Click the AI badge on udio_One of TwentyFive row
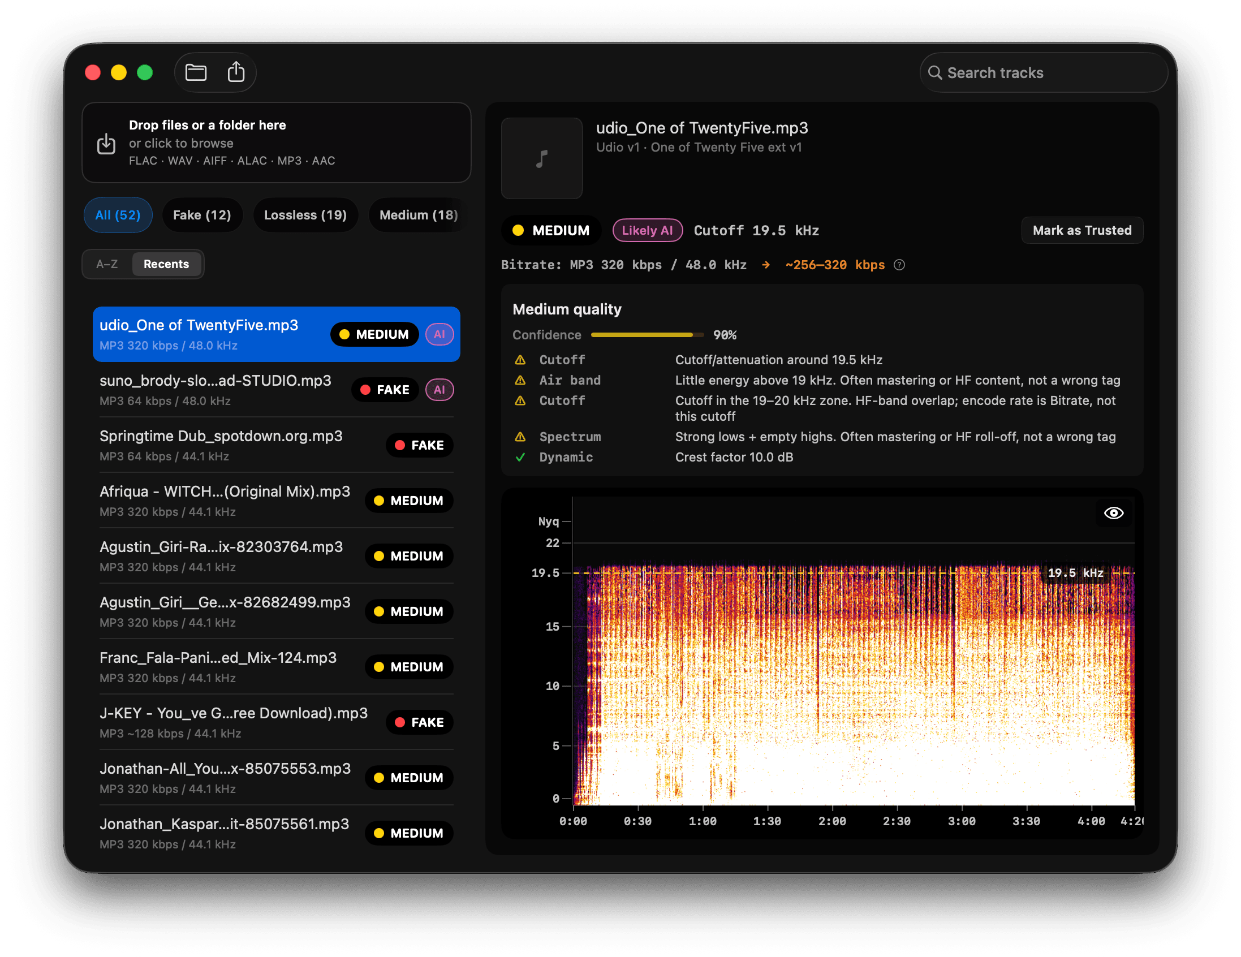The width and height of the screenshot is (1241, 957). (439, 334)
